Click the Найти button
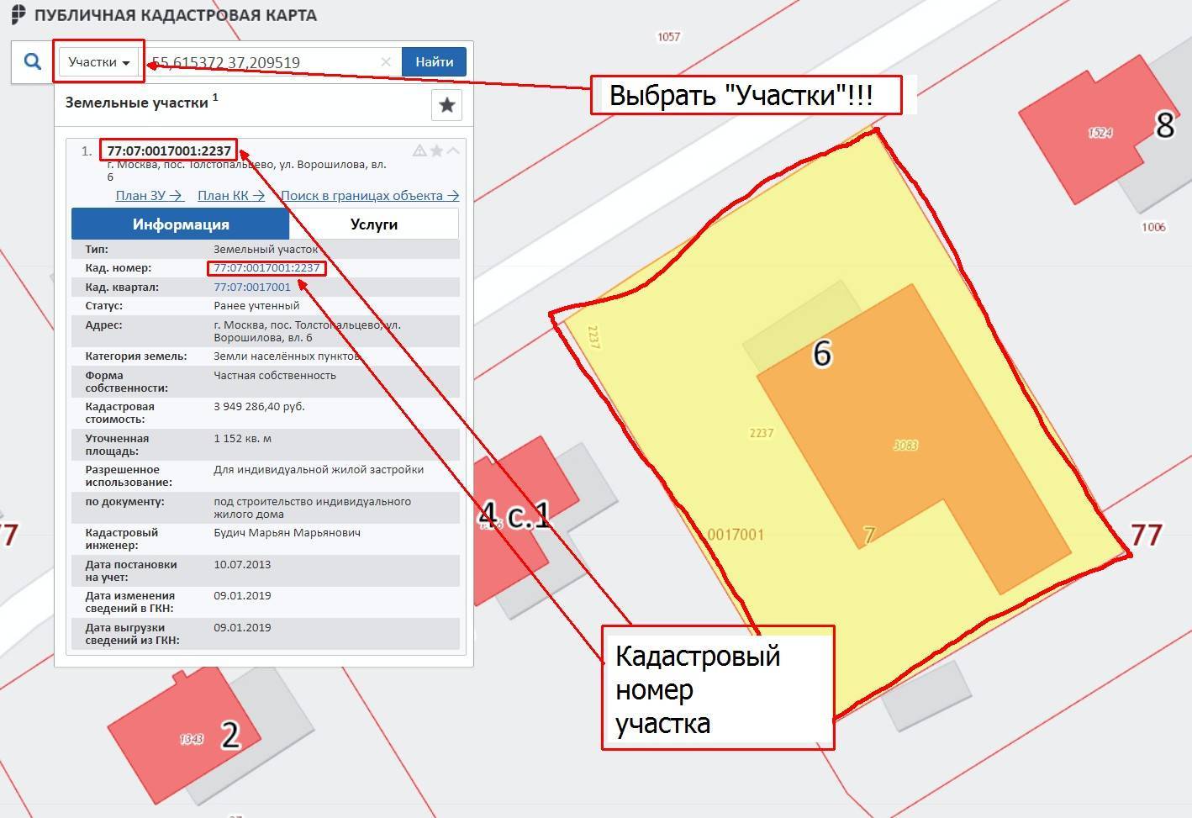 (x=434, y=61)
